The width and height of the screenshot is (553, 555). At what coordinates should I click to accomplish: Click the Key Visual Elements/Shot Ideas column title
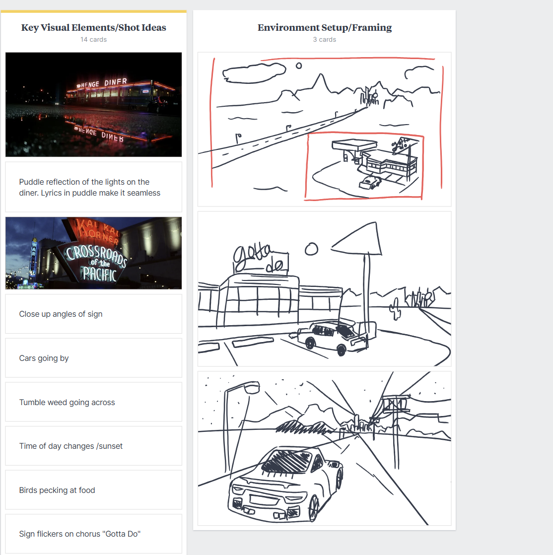click(93, 28)
